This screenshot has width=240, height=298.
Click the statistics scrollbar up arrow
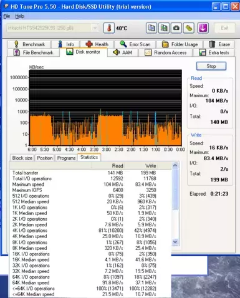tap(175, 165)
